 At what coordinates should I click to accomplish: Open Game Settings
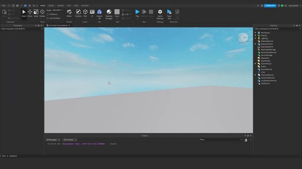coord(160,14)
